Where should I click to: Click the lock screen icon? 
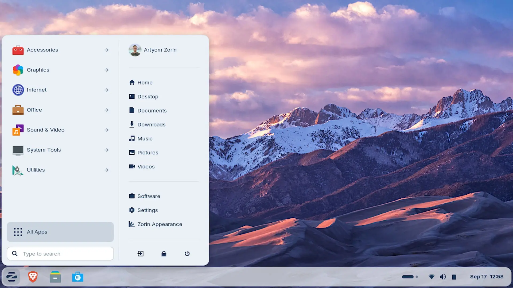[x=164, y=254]
